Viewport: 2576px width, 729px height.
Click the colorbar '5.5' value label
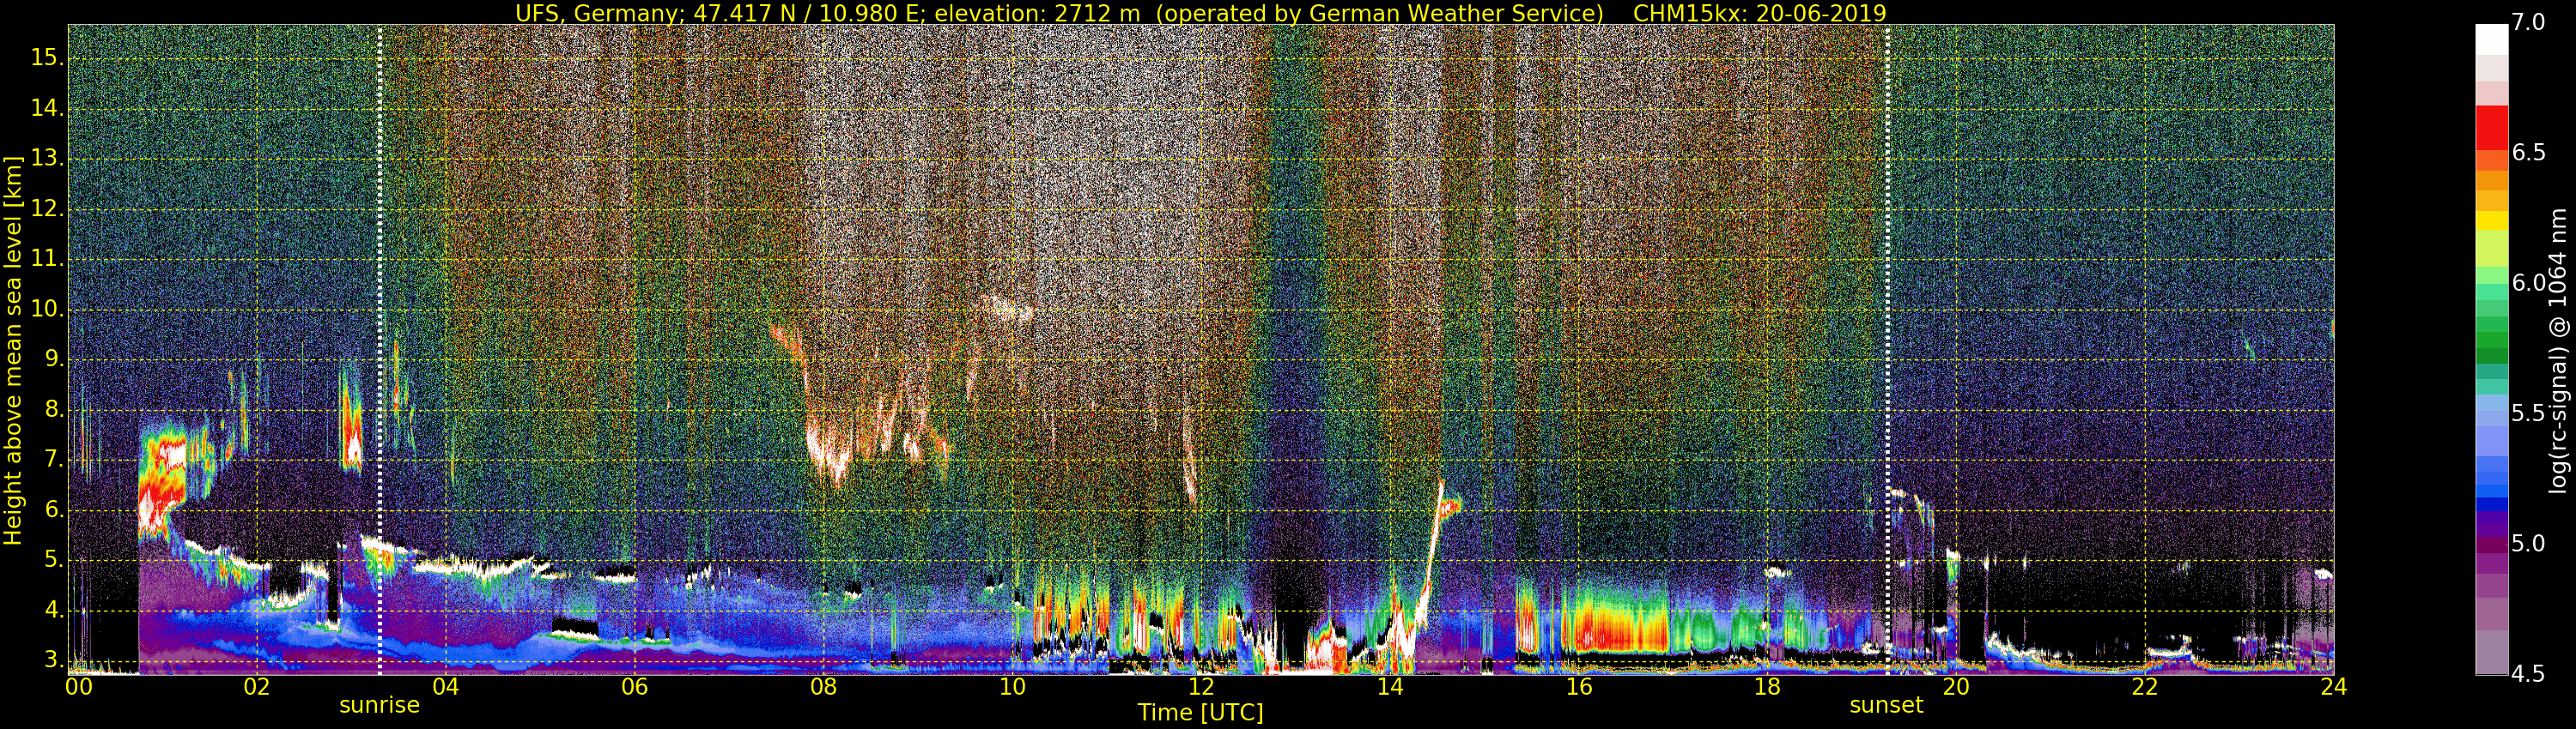pos(2528,414)
